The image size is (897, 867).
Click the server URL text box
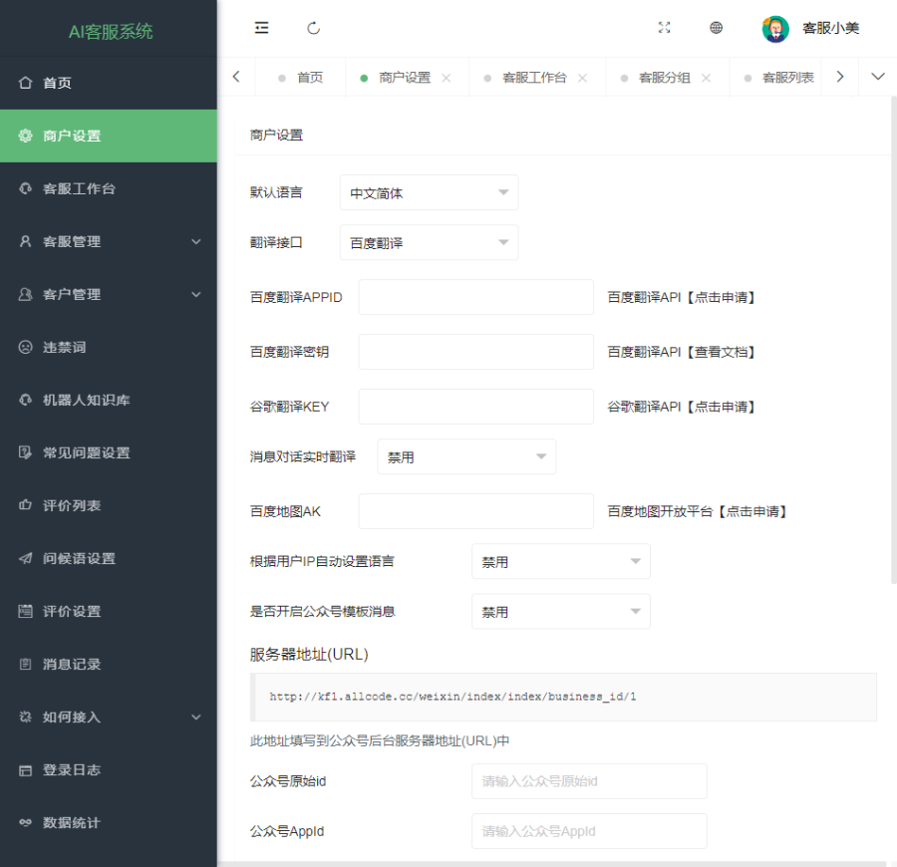click(x=563, y=697)
